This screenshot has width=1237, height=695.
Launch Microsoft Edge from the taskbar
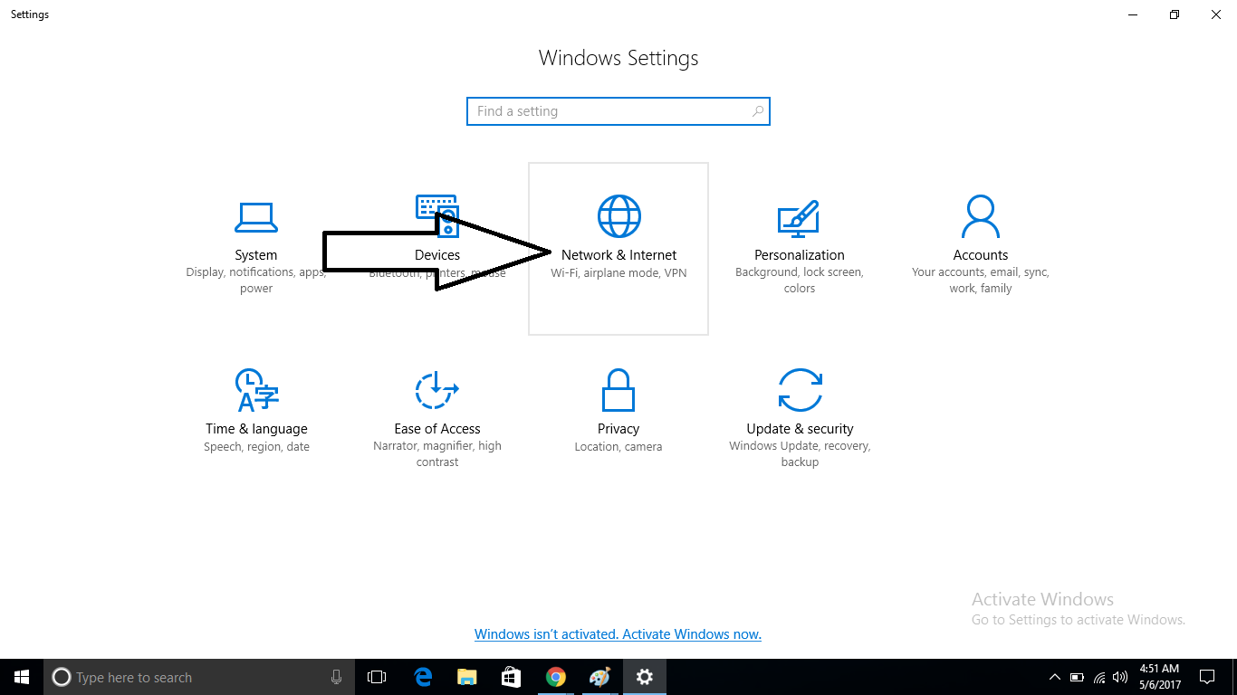tap(422, 676)
